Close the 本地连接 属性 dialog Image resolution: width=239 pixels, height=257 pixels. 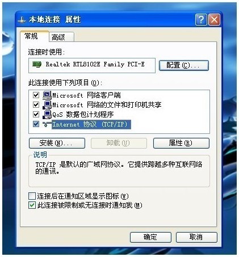(214, 19)
